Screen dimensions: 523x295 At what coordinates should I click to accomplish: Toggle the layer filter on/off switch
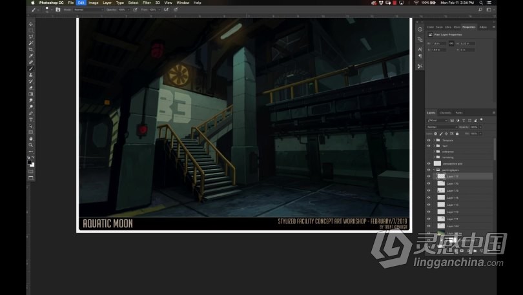click(481, 120)
